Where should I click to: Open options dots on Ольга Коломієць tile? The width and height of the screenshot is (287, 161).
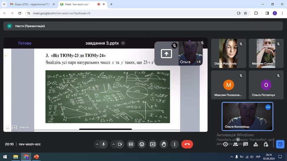[268, 107]
